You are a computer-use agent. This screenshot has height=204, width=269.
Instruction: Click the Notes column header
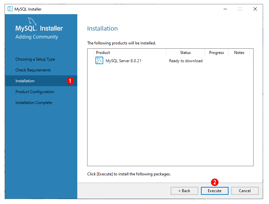coord(239,53)
